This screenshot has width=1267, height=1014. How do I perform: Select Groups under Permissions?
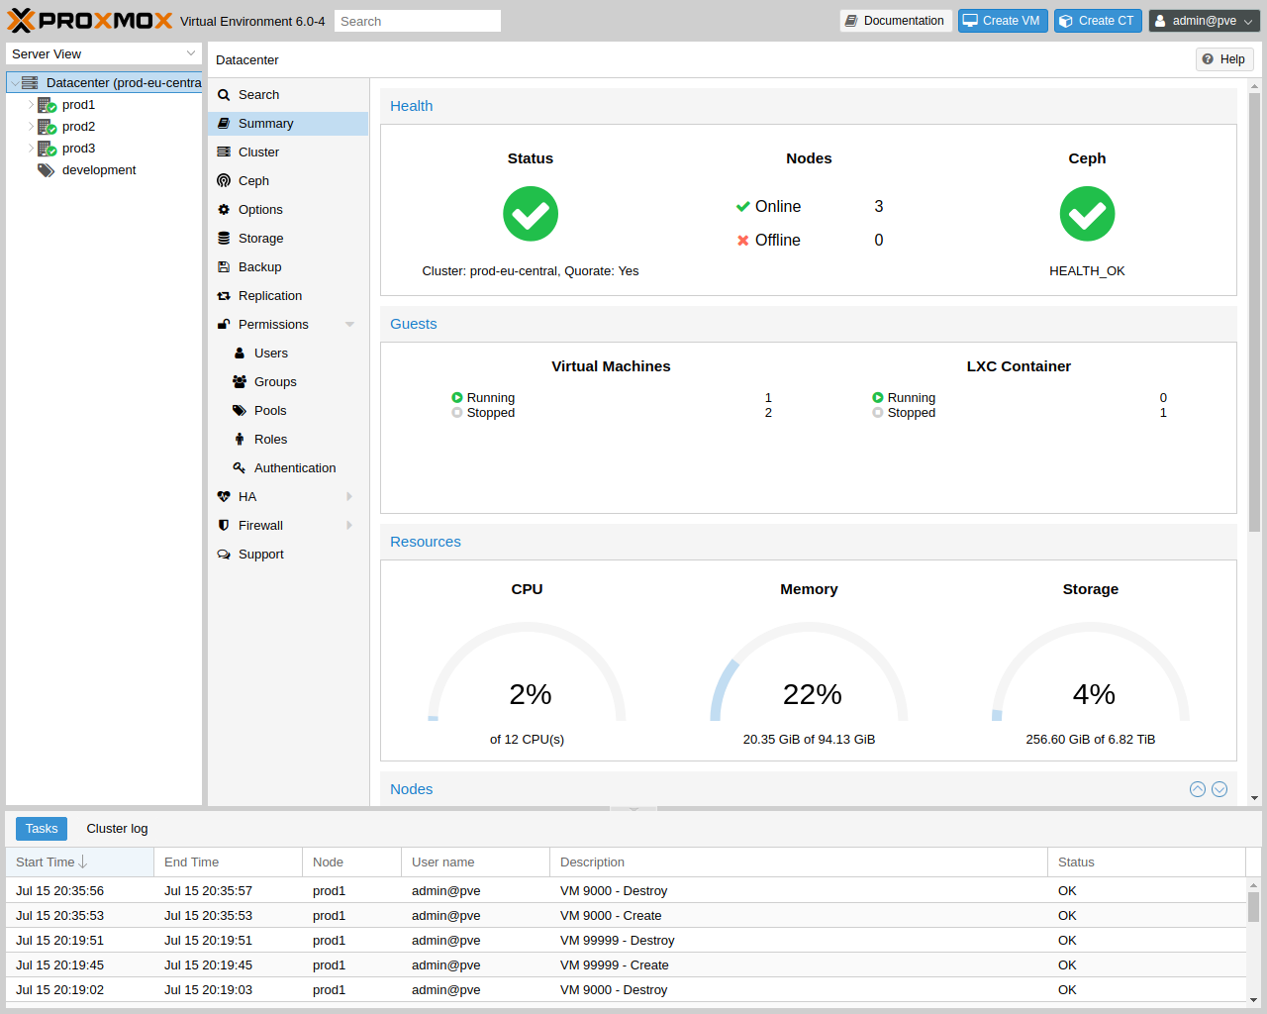coord(274,381)
